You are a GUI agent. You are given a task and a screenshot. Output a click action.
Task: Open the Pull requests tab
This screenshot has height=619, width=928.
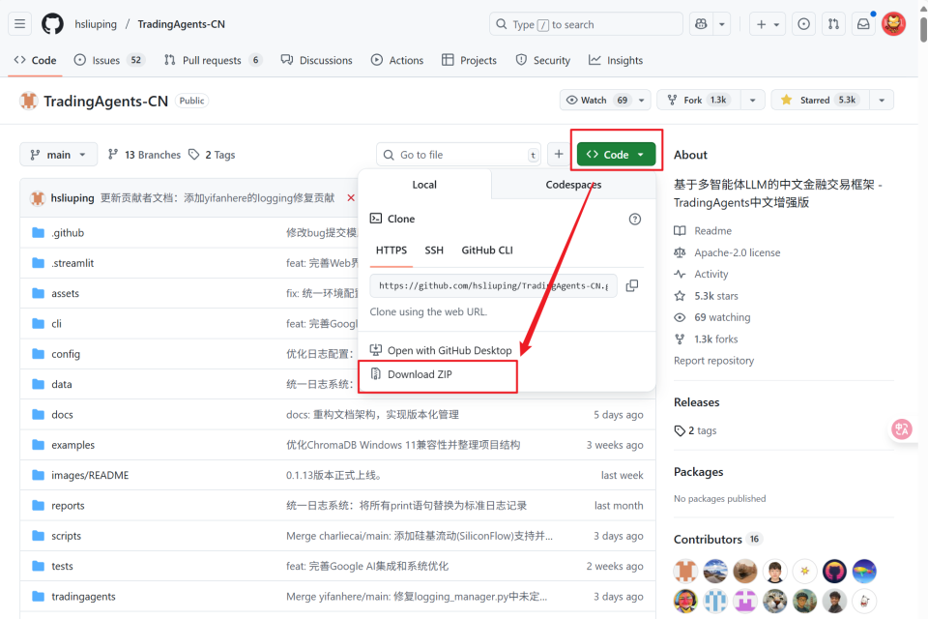[x=213, y=60]
